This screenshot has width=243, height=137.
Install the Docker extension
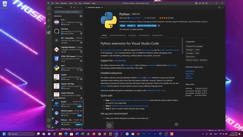pos(79,106)
